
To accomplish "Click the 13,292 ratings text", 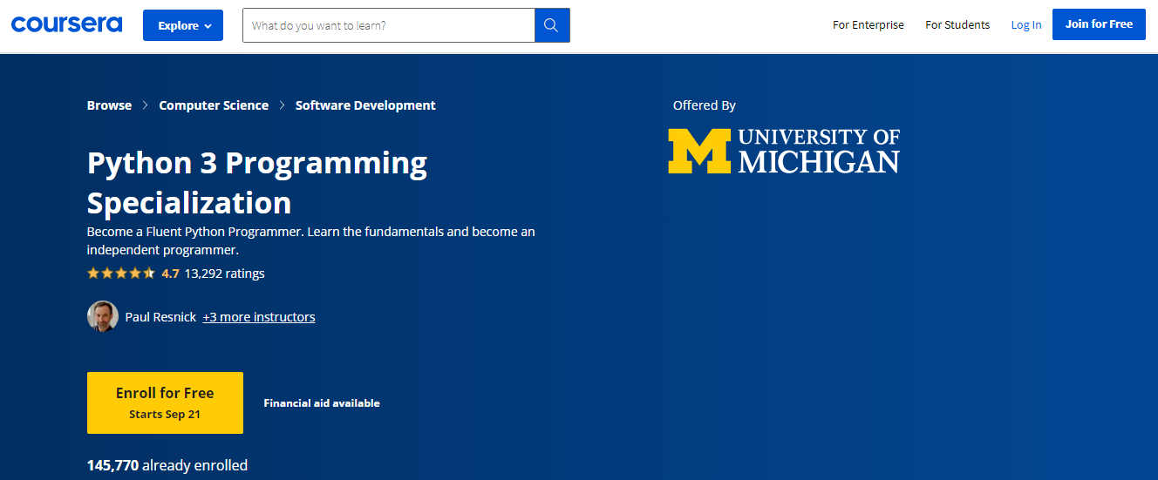I will (x=224, y=274).
